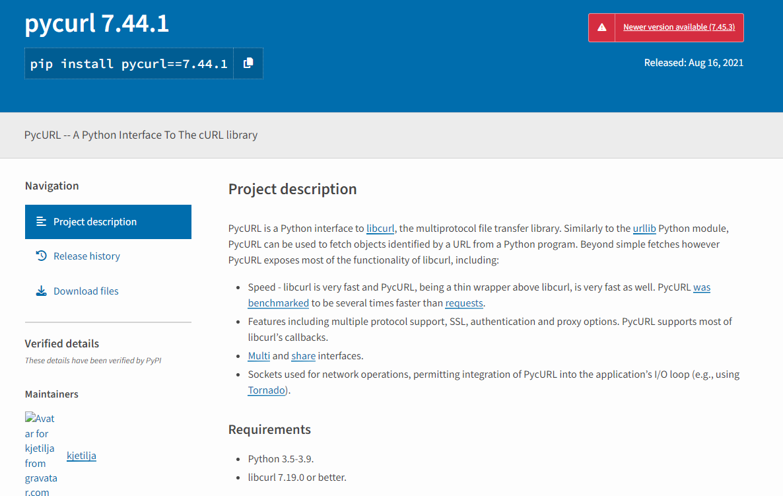Open the urllib link
The width and height of the screenshot is (783, 496).
coord(644,228)
